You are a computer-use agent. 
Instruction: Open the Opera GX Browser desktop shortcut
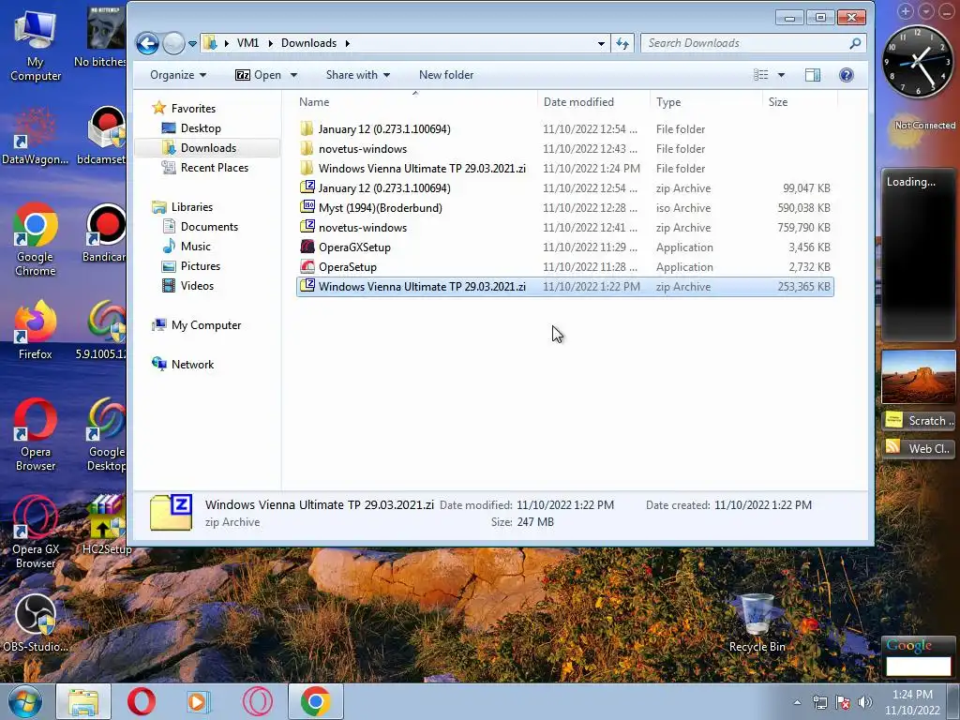(35, 532)
